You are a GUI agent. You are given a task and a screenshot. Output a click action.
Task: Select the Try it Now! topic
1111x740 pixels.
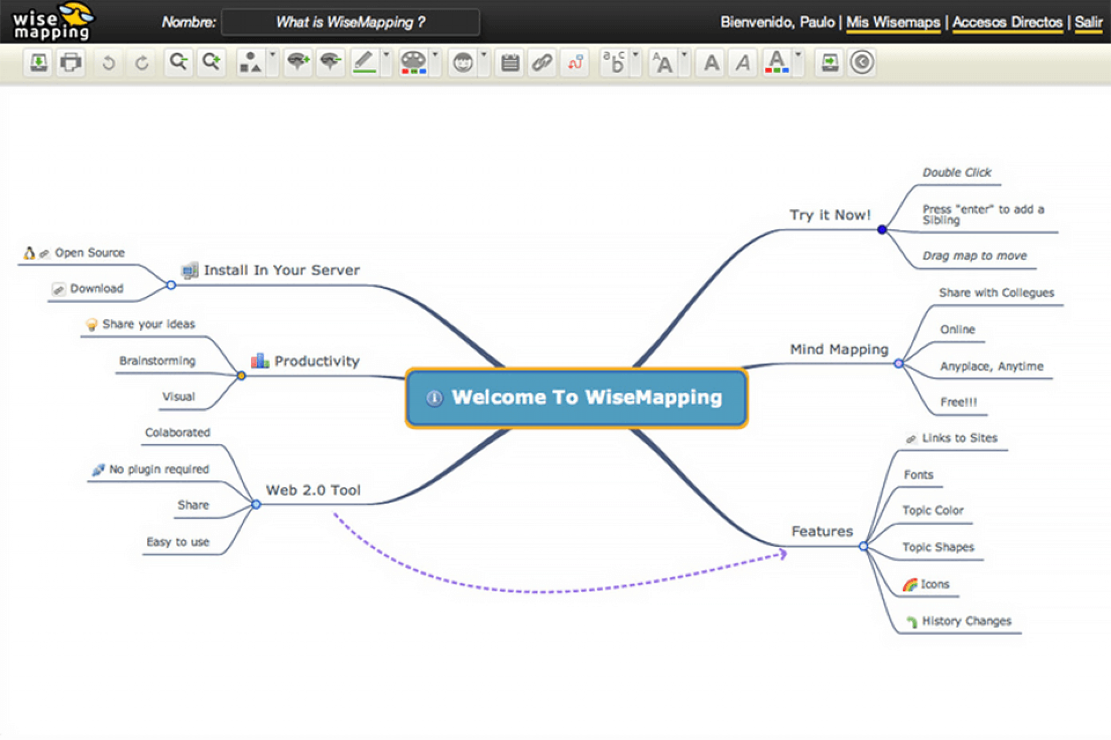pyautogui.click(x=829, y=215)
